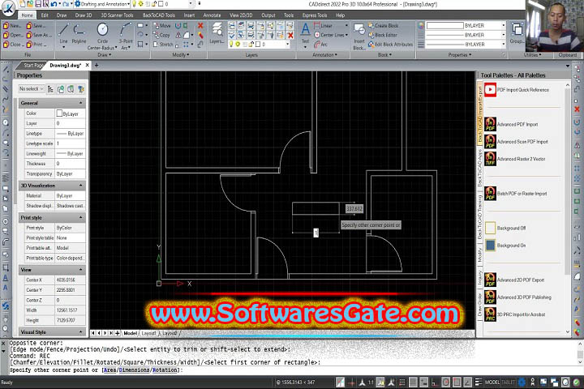
Task: Select Background Off in Tool Palettes
Action: (x=506, y=228)
